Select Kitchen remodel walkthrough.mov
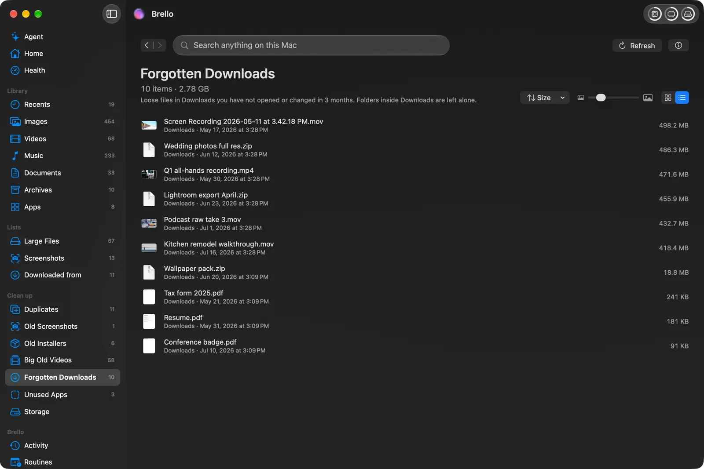 click(x=415, y=248)
